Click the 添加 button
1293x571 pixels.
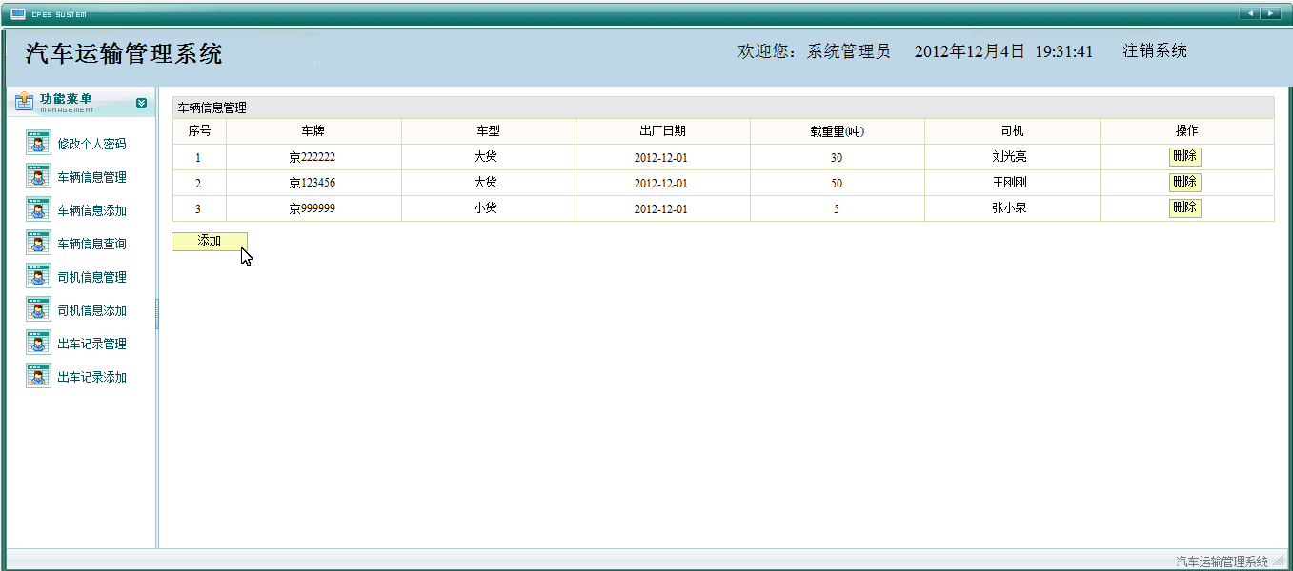[210, 242]
